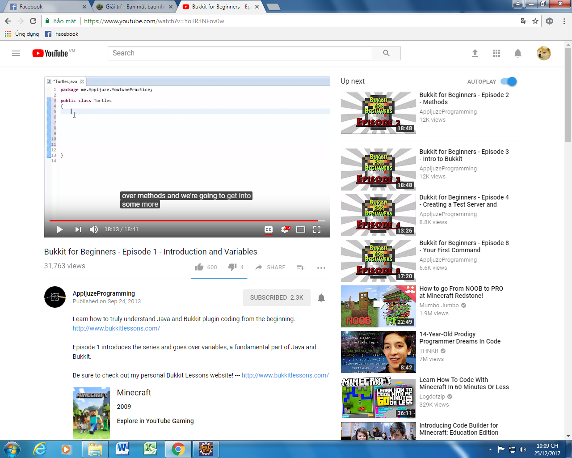Screen dimensions: 572x458
Task: Open the AppljuzeProgramming channel avatar
Action: coord(55,297)
